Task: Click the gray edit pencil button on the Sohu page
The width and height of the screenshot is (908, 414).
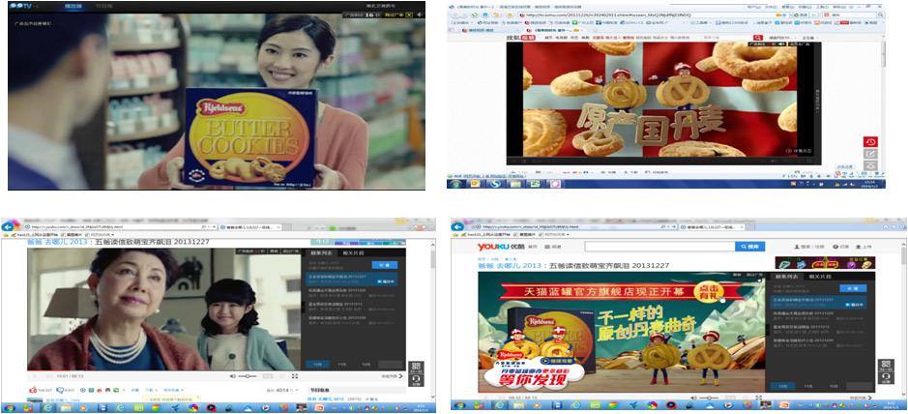Action: tap(869, 154)
